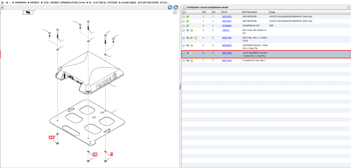Click the blue arrow icon in the 86977786 row
Screen dimensions: 351x168
coord(187,38)
